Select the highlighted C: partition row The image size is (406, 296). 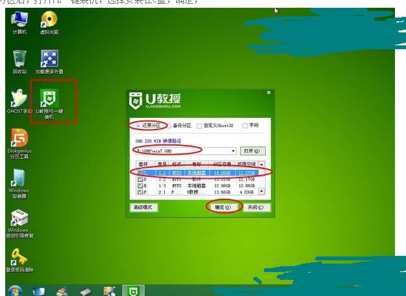(x=197, y=172)
